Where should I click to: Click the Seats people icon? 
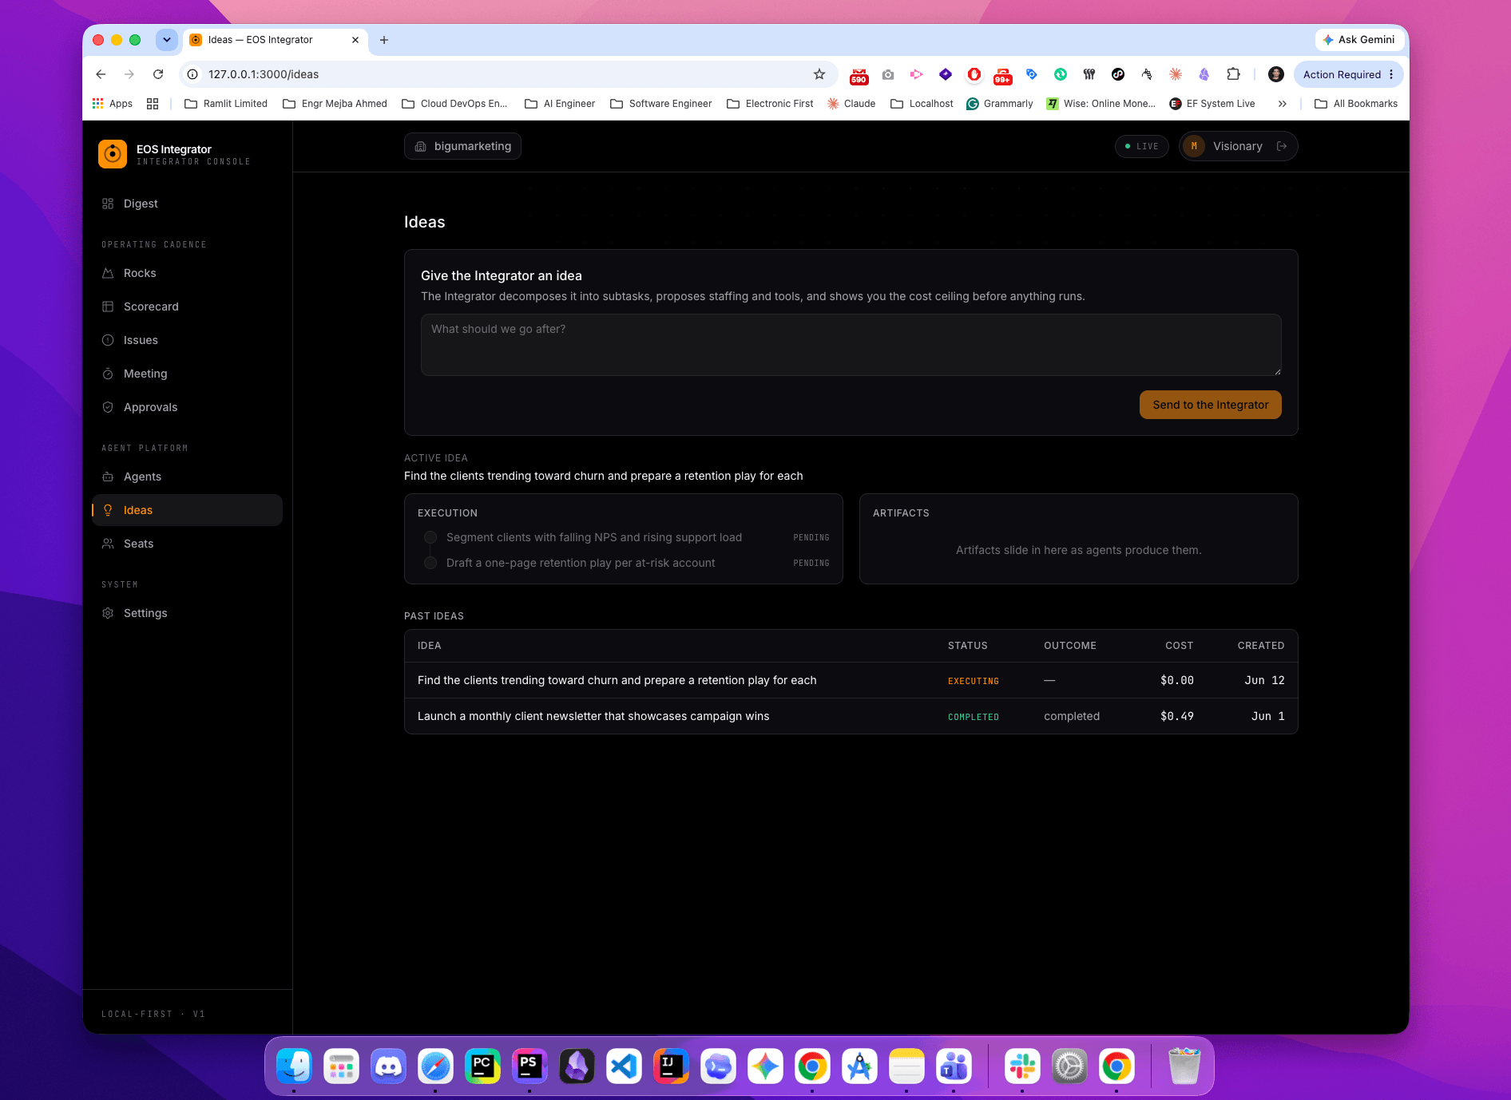click(x=108, y=544)
